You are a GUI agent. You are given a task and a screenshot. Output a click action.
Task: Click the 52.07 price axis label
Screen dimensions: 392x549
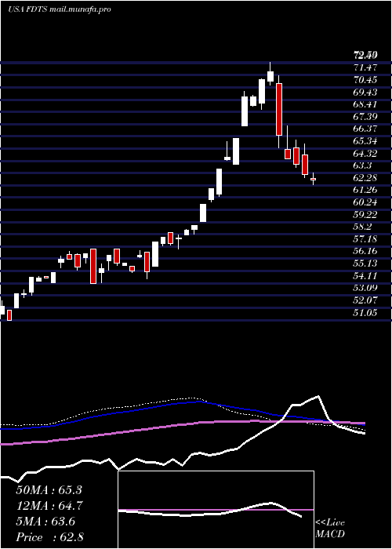[365, 300]
